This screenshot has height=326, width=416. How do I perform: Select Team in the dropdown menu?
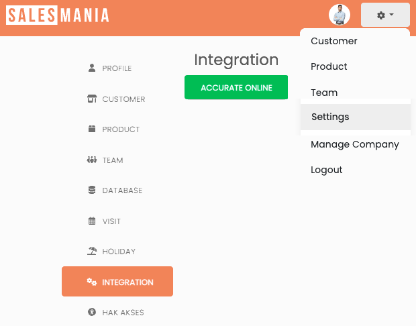[324, 93]
